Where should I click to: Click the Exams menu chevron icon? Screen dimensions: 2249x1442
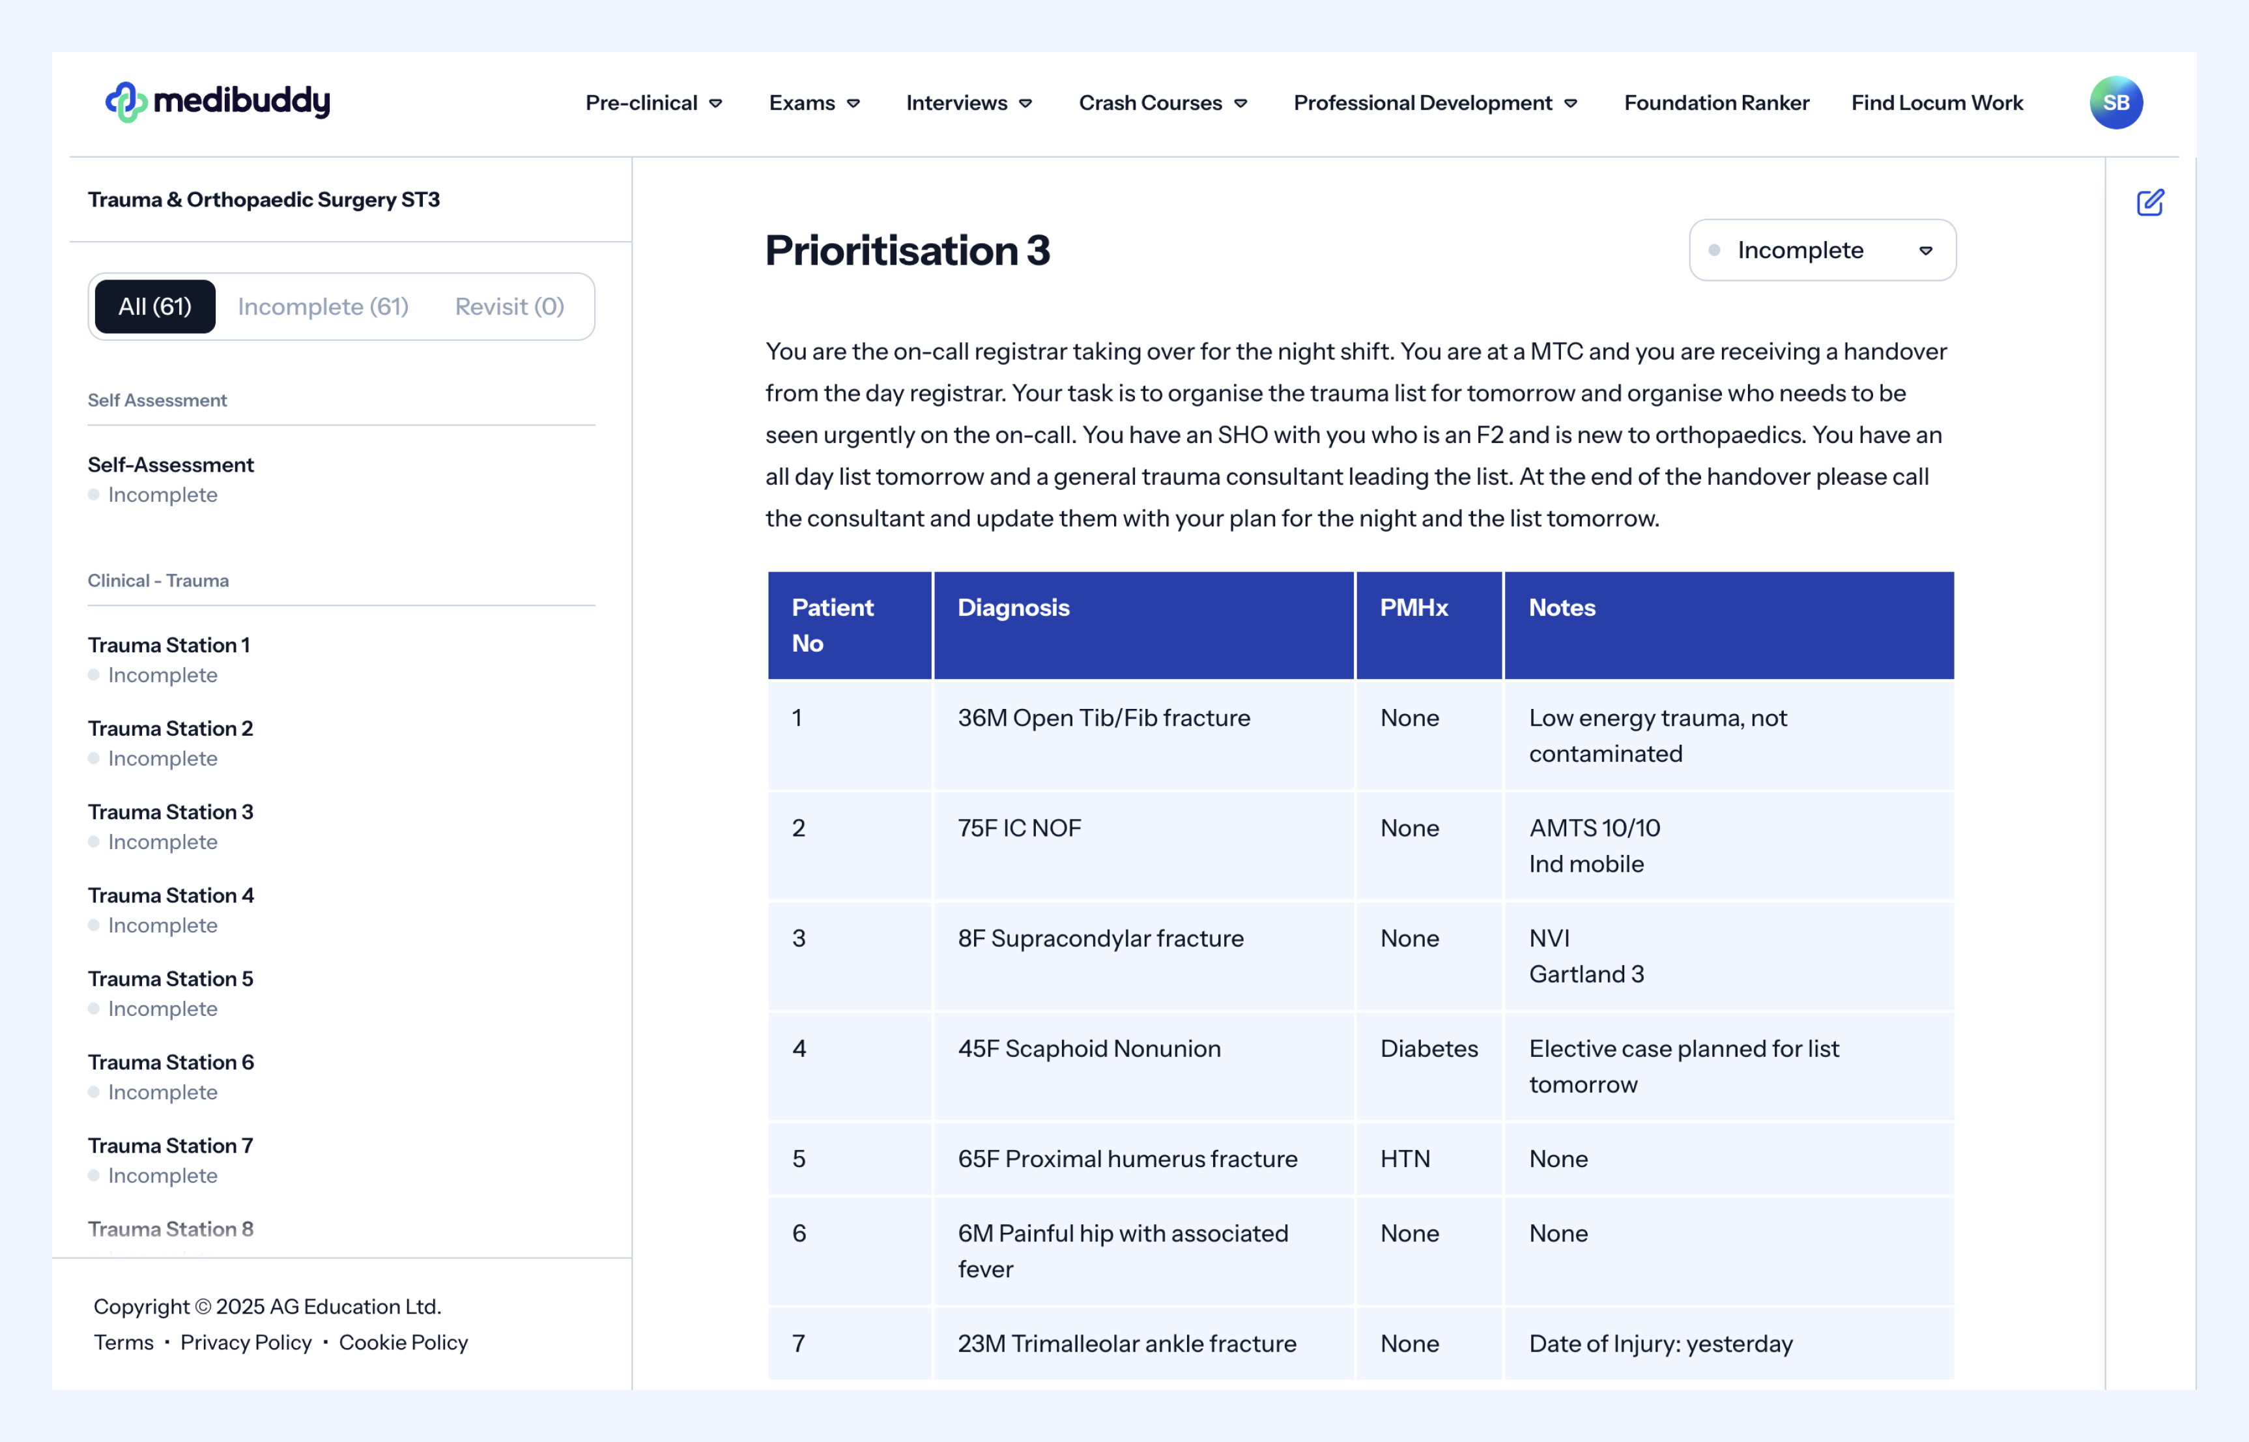click(x=854, y=104)
